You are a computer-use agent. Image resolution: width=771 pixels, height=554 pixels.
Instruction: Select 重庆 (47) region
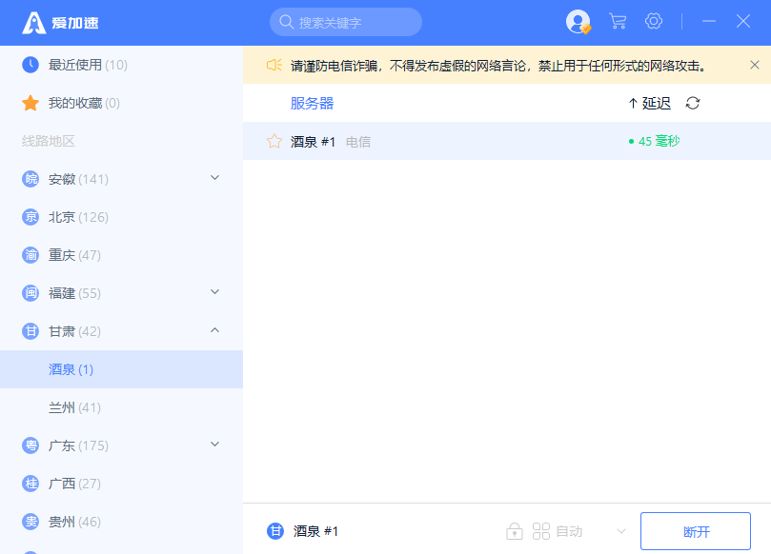pyautogui.click(x=121, y=255)
